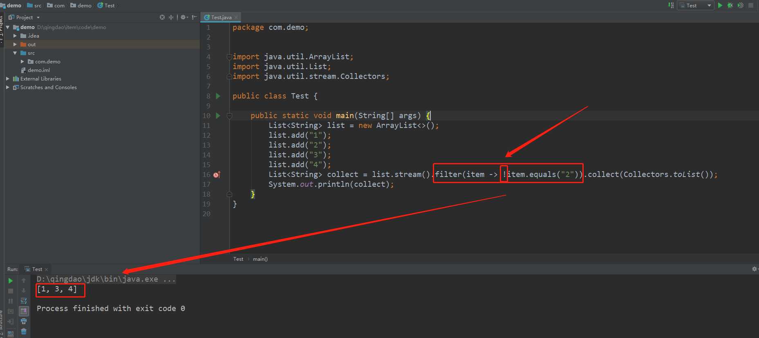Click the stop icon in Run panel
This screenshot has width=759, height=338.
click(x=11, y=291)
